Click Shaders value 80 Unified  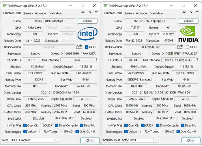(37, 66)
